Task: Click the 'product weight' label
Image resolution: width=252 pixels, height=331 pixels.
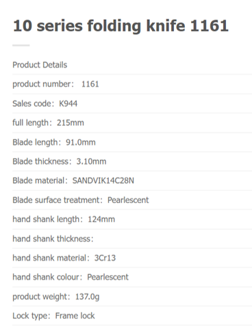Action: click(40, 297)
